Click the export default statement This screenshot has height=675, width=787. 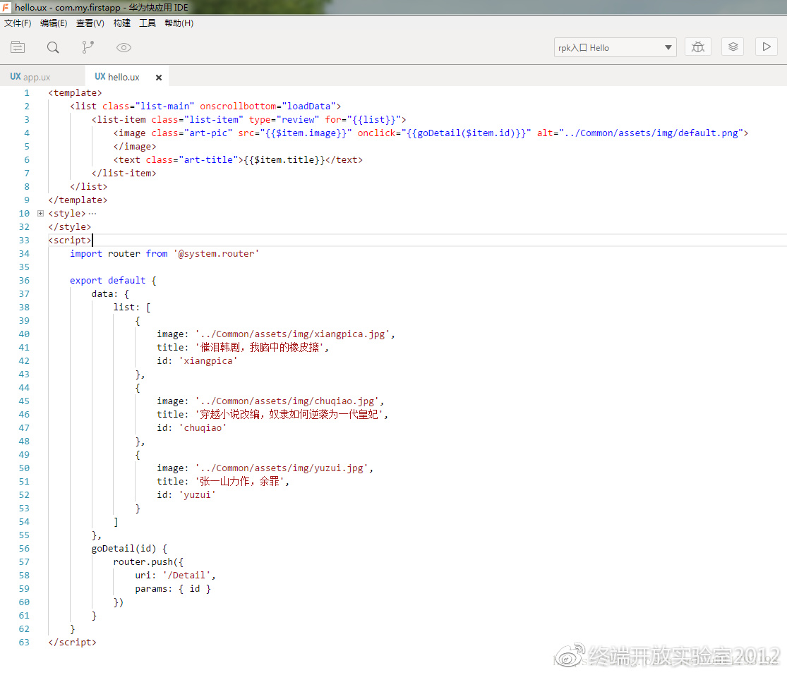[x=107, y=280]
